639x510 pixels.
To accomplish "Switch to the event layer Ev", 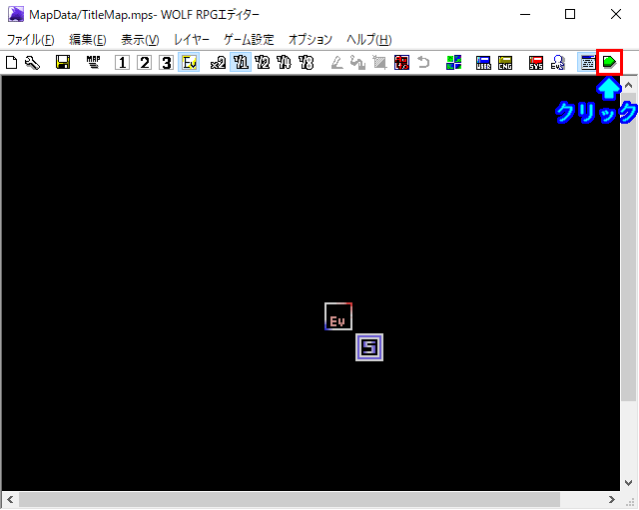I will pos(189,63).
